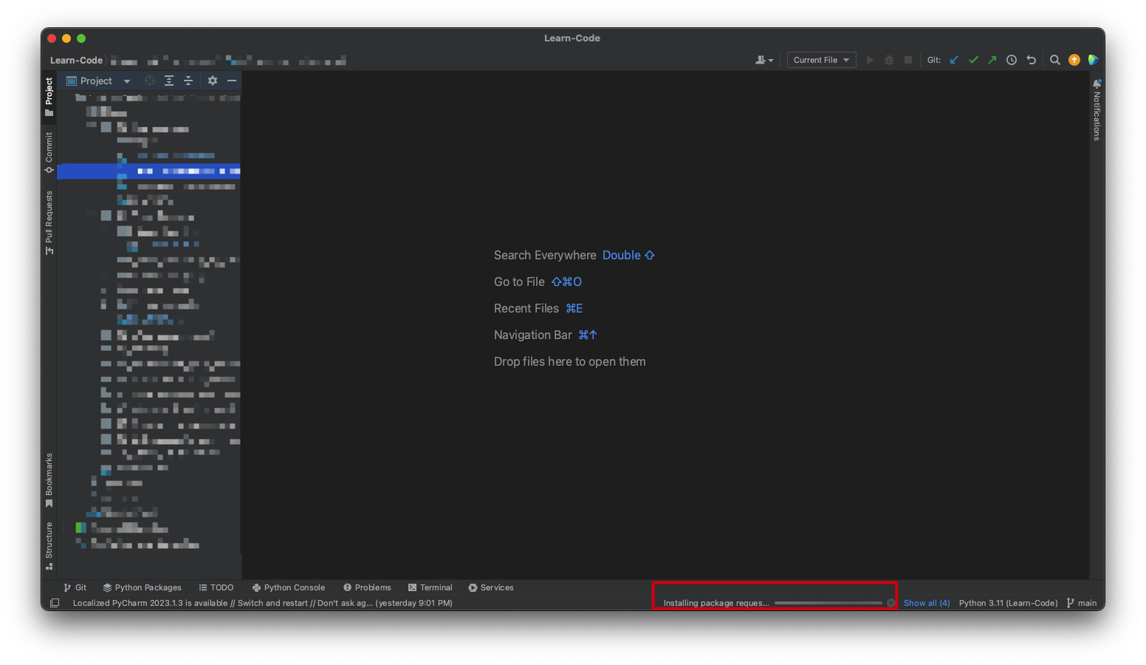Open Git Show History clock icon
Screen dimensions: 1146x665
[x=1012, y=60]
